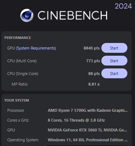This screenshot has width=135, height=146.
Task: Start the GPU benchmark
Action: pos(114,48)
